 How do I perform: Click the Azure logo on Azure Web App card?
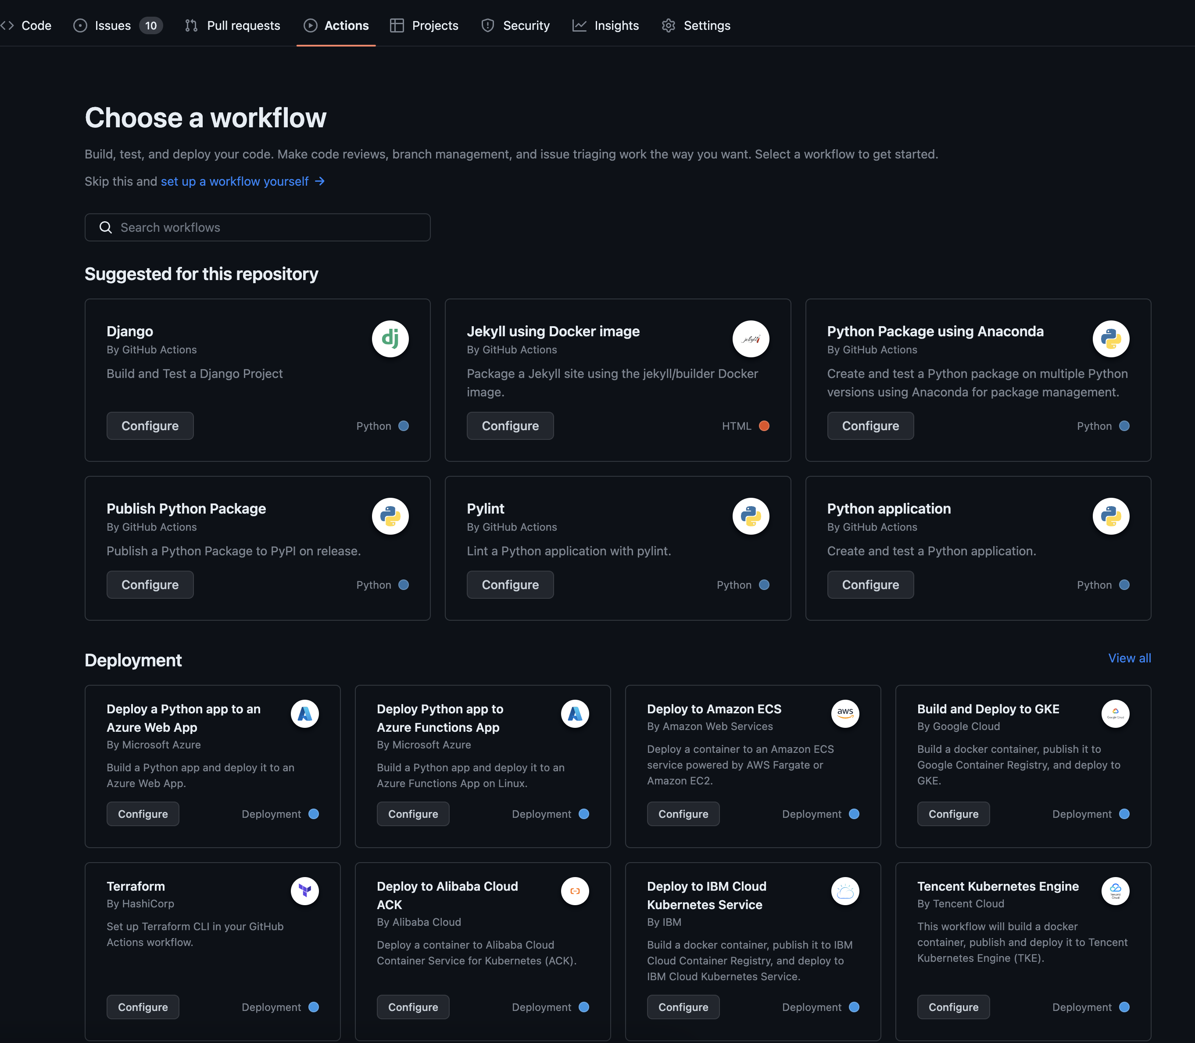click(305, 714)
